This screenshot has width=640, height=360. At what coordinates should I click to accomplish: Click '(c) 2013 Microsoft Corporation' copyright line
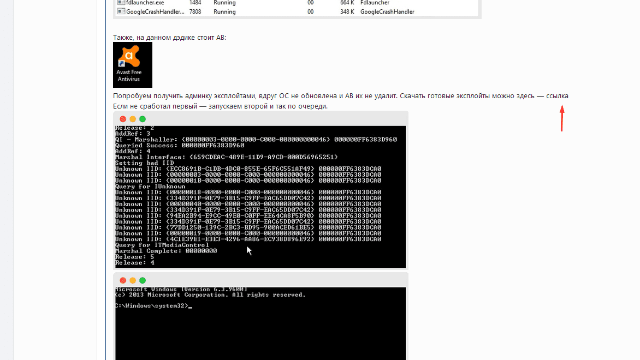tap(210, 295)
